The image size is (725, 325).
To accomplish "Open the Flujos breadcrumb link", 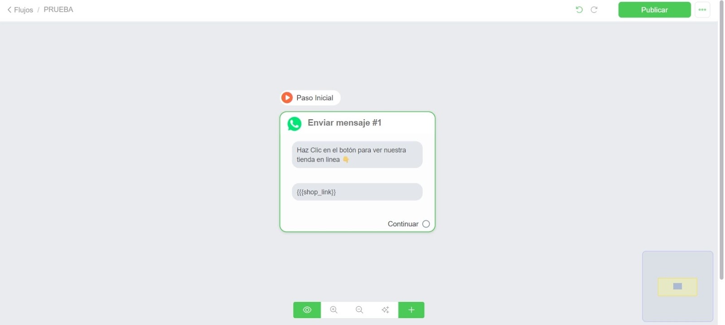I will (x=24, y=10).
